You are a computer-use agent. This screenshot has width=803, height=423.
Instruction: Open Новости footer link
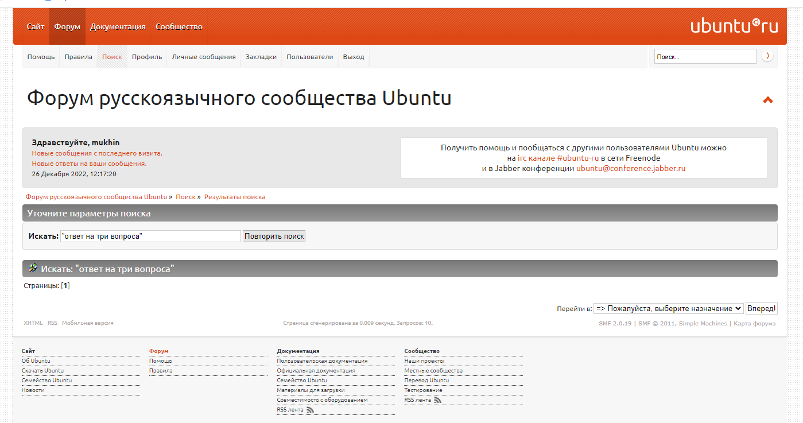point(33,390)
